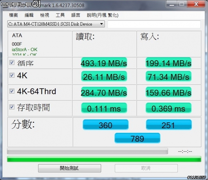Toggle the 存取時間 access time checkbox
The image size is (208, 180).
pos(12,107)
